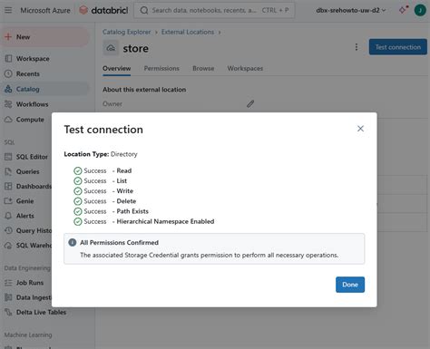Viewport: 430px width, 349px height.
Task: Click the Recents clock icon
Action: point(8,73)
